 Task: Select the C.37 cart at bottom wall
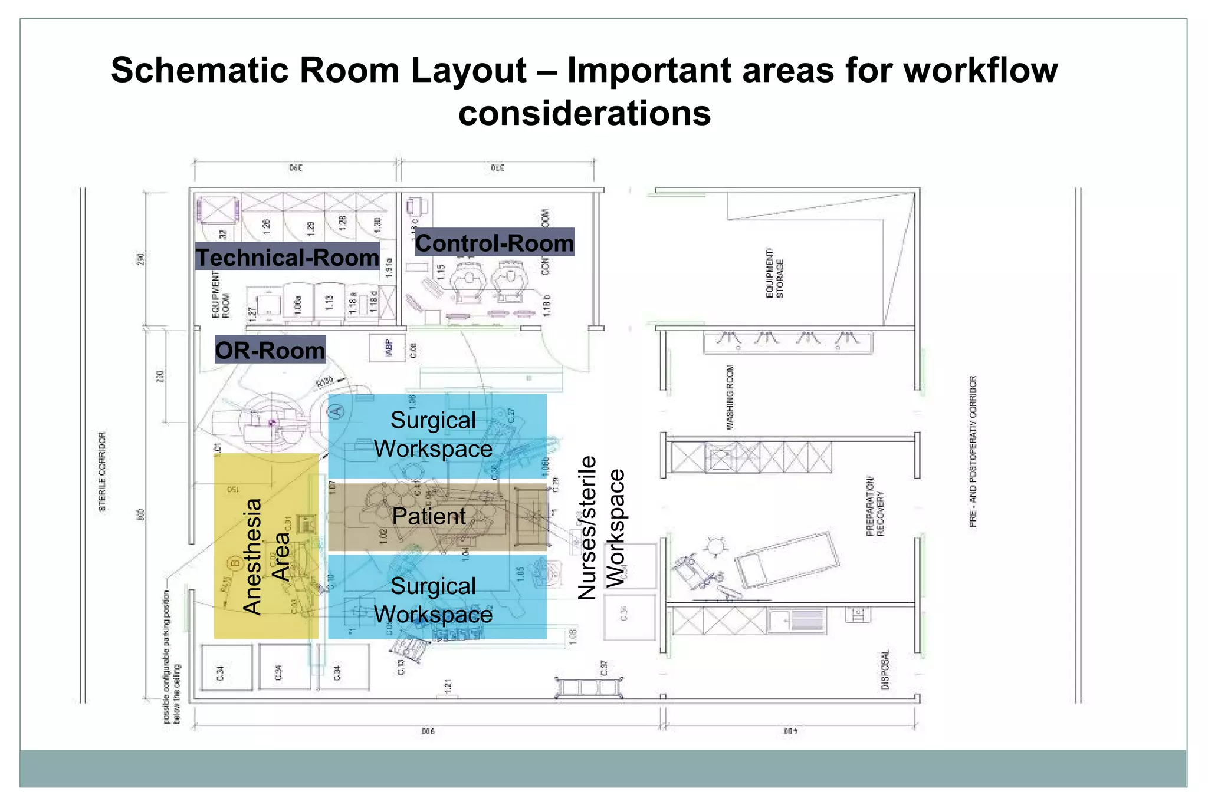coord(589,688)
